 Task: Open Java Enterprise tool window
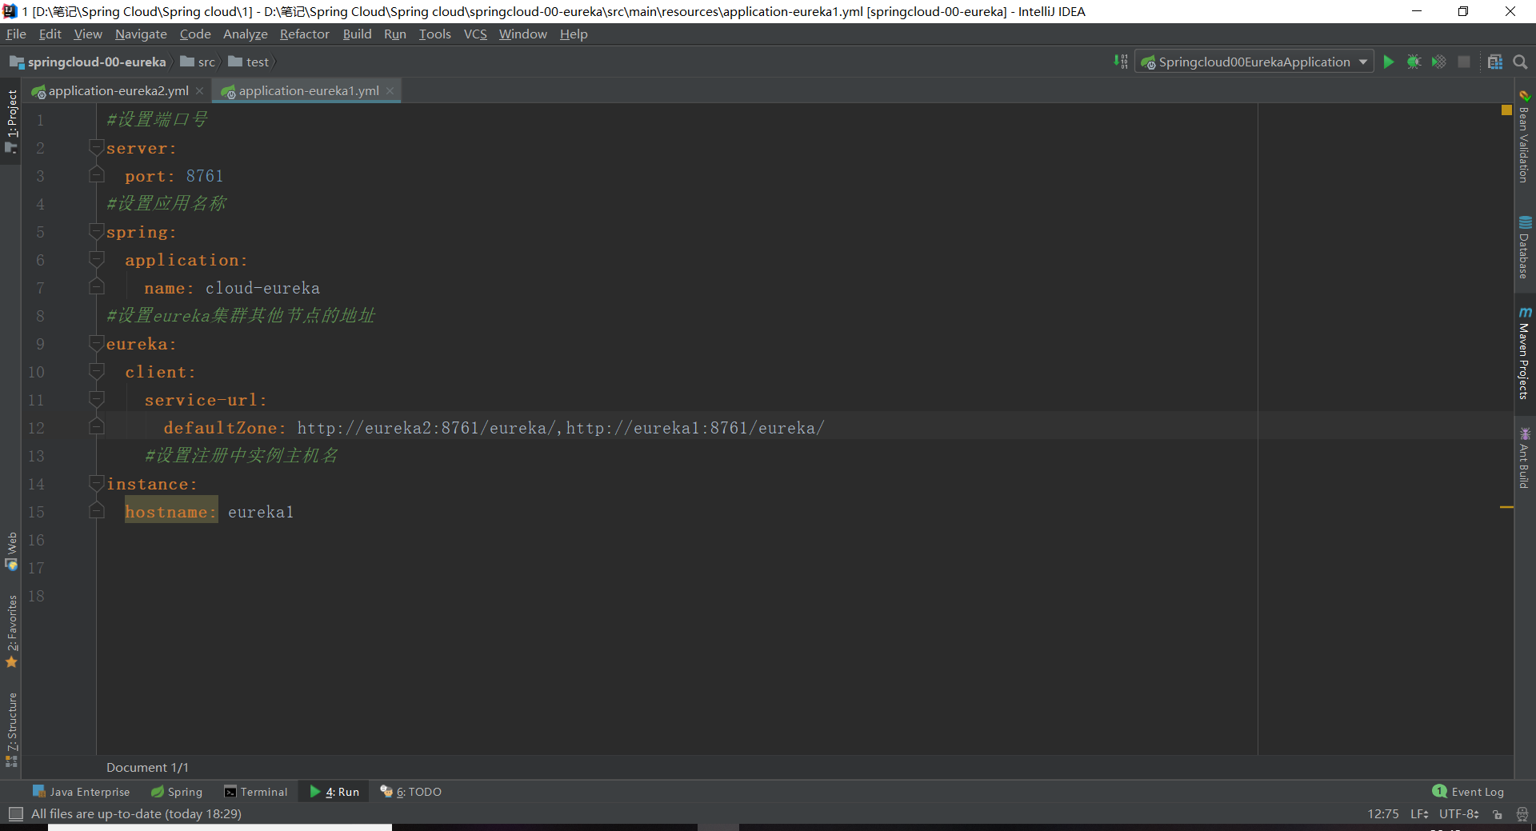tap(81, 792)
